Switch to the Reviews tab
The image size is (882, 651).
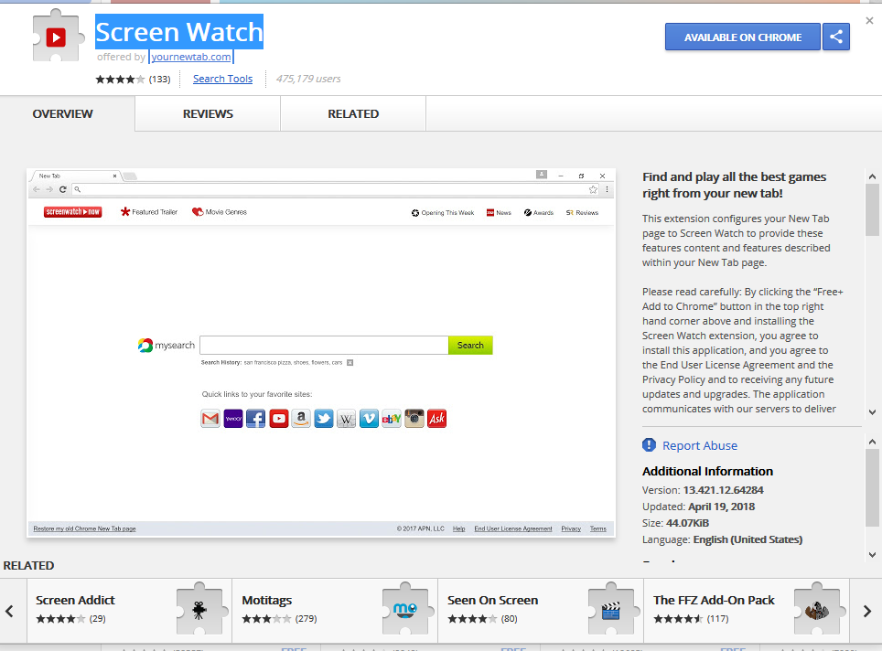[x=208, y=114]
